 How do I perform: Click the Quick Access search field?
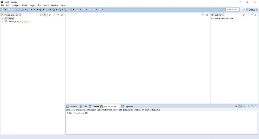pos(232,10)
